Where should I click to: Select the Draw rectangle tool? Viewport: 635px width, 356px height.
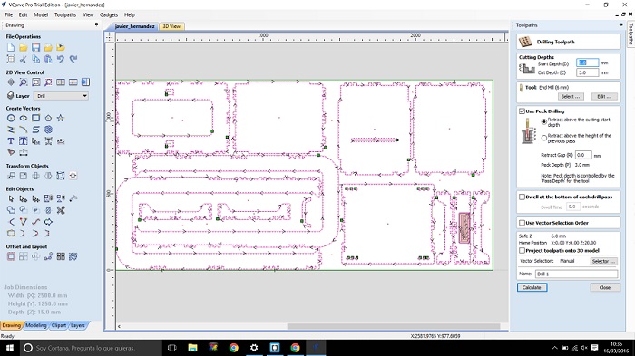(35, 118)
